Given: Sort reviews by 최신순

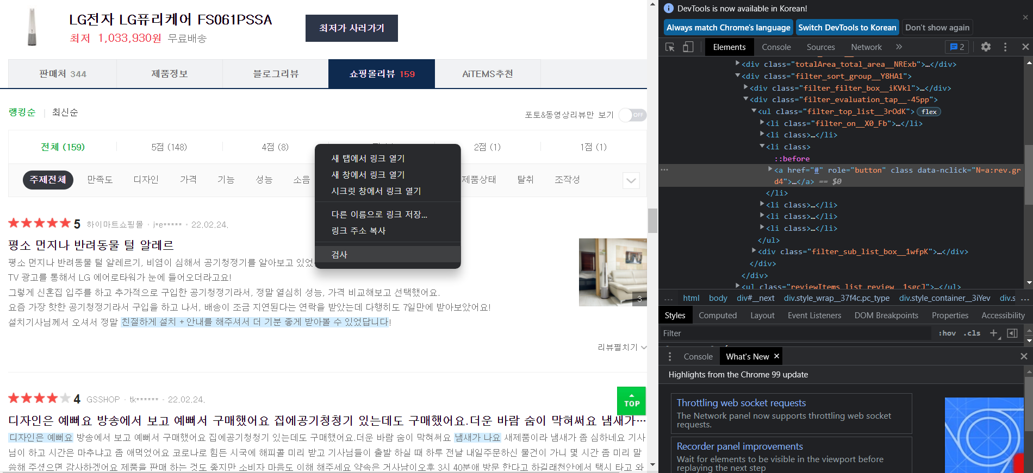Looking at the screenshot, I should (x=65, y=112).
